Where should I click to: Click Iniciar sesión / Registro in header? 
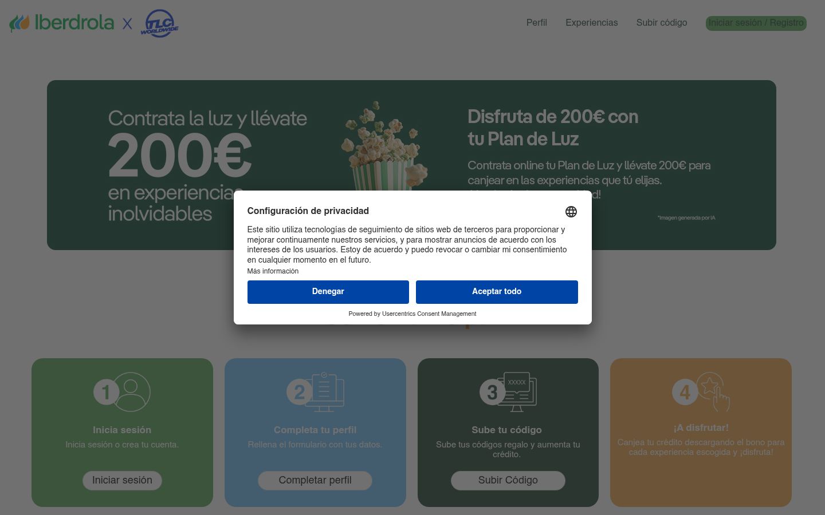[756, 23]
